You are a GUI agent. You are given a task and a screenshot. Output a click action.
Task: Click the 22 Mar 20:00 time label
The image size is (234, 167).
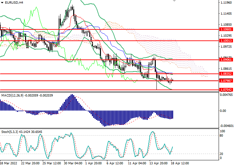point(30,163)
